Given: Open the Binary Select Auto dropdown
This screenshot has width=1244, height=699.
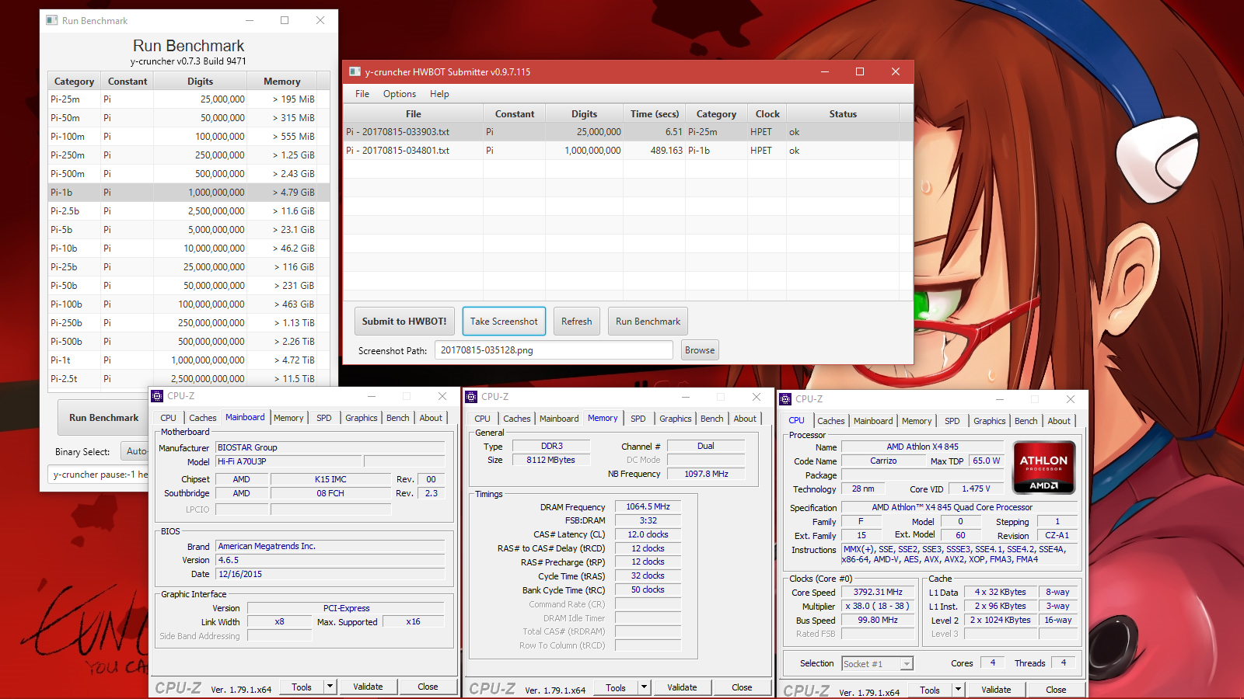Looking at the screenshot, I should click(135, 451).
